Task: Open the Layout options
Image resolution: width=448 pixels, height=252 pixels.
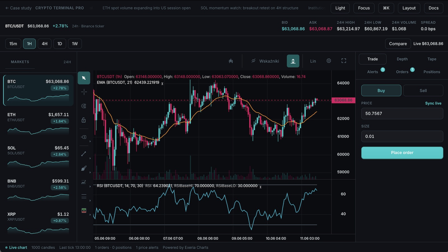Action: pos(409,8)
